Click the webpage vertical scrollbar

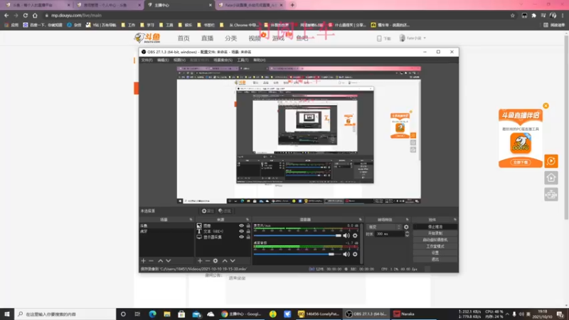566,127
